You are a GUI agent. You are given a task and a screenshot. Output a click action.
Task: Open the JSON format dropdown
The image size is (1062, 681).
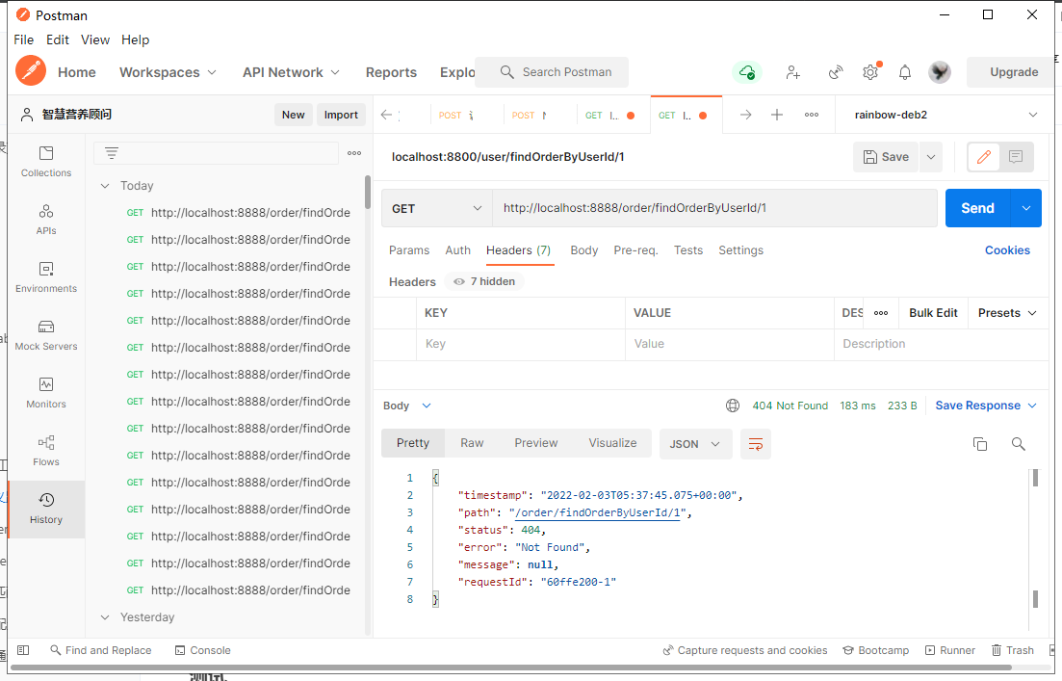[695, 444]
